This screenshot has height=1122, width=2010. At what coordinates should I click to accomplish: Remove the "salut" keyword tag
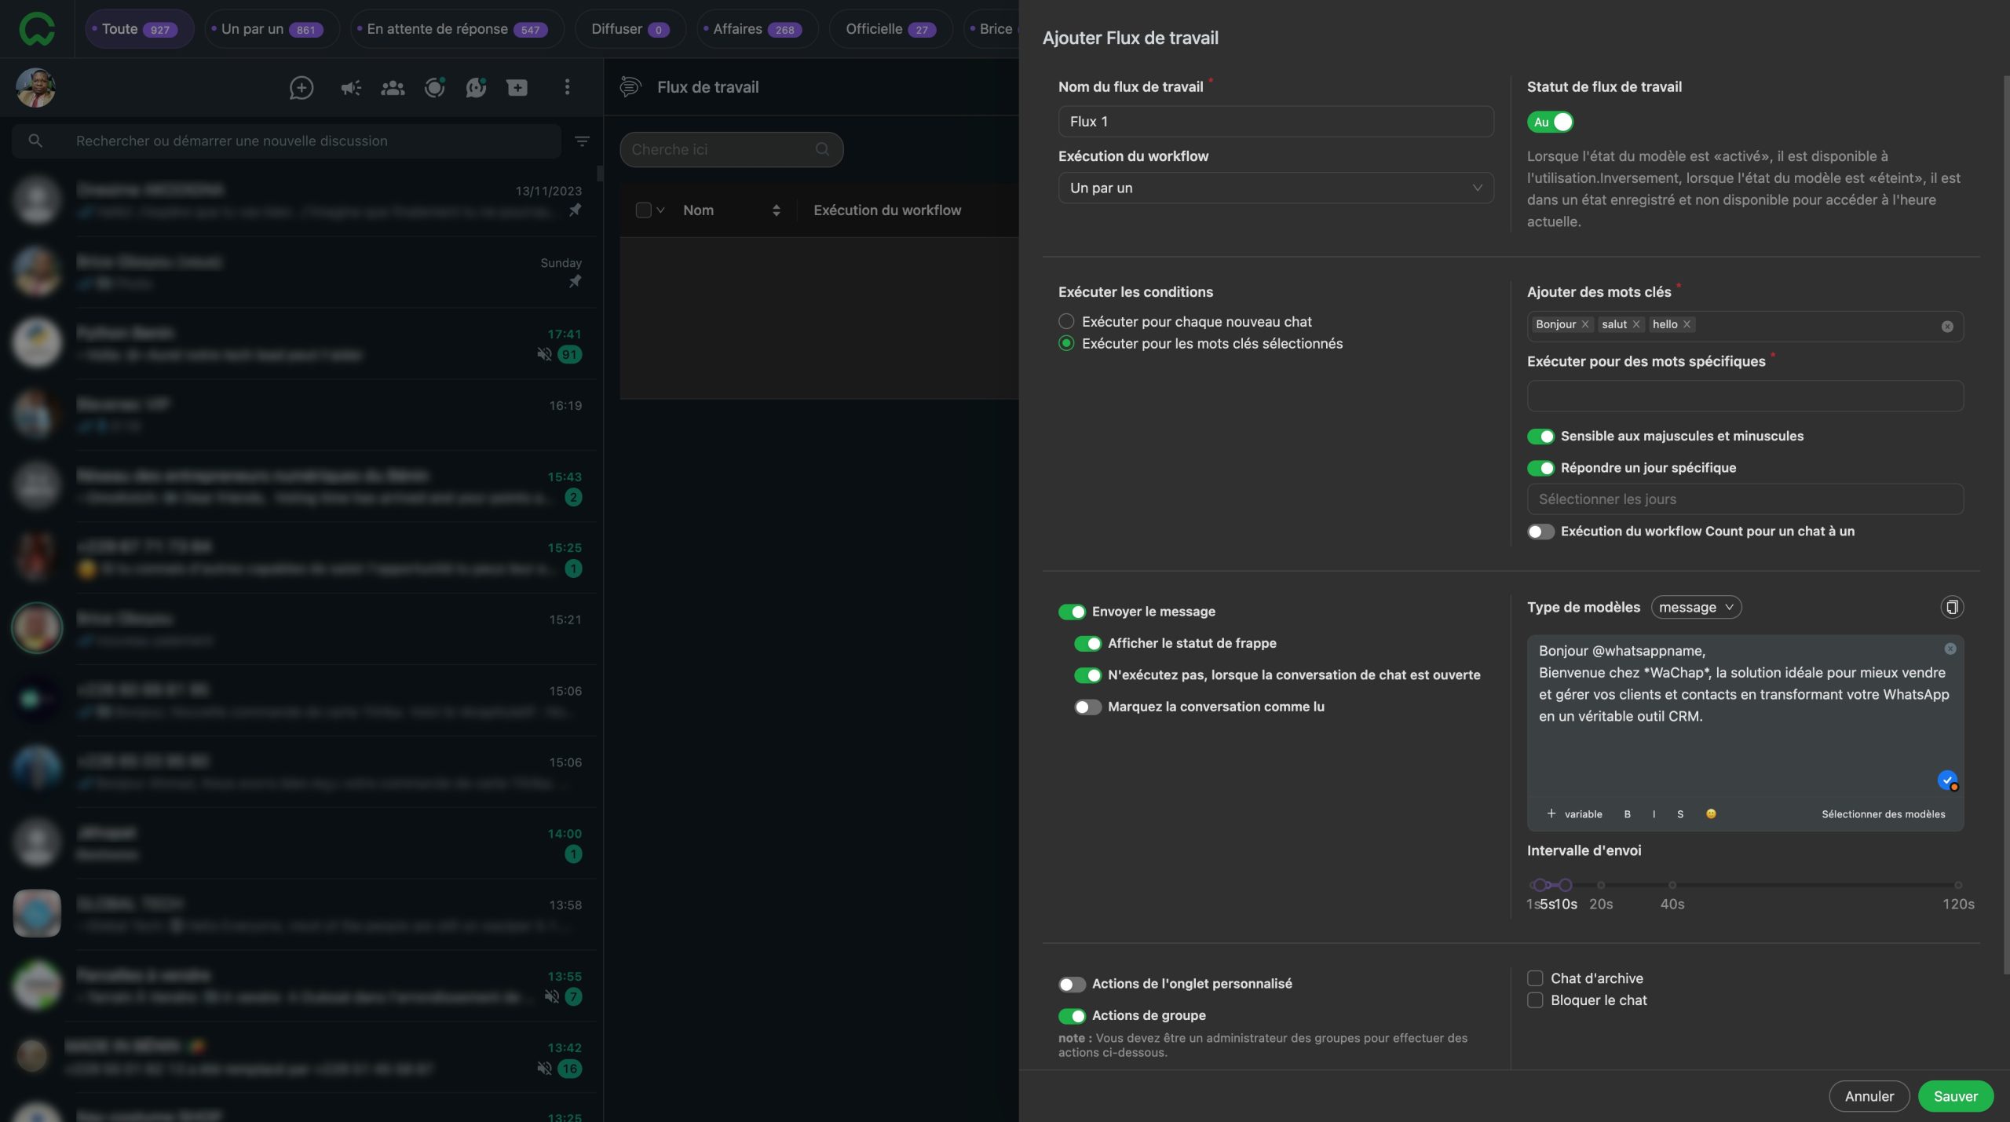click(x=1636, y=324)
